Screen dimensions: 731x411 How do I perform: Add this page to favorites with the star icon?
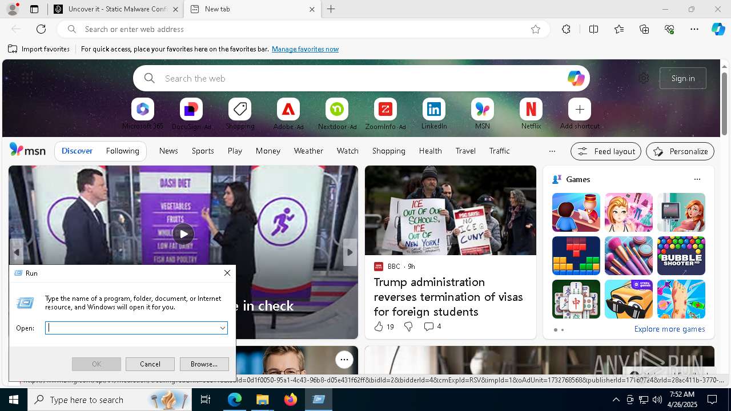[536, 29]
